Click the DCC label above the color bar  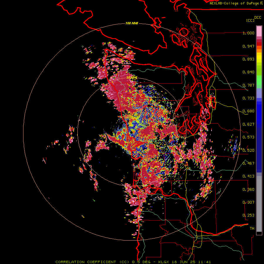[258, 18]
